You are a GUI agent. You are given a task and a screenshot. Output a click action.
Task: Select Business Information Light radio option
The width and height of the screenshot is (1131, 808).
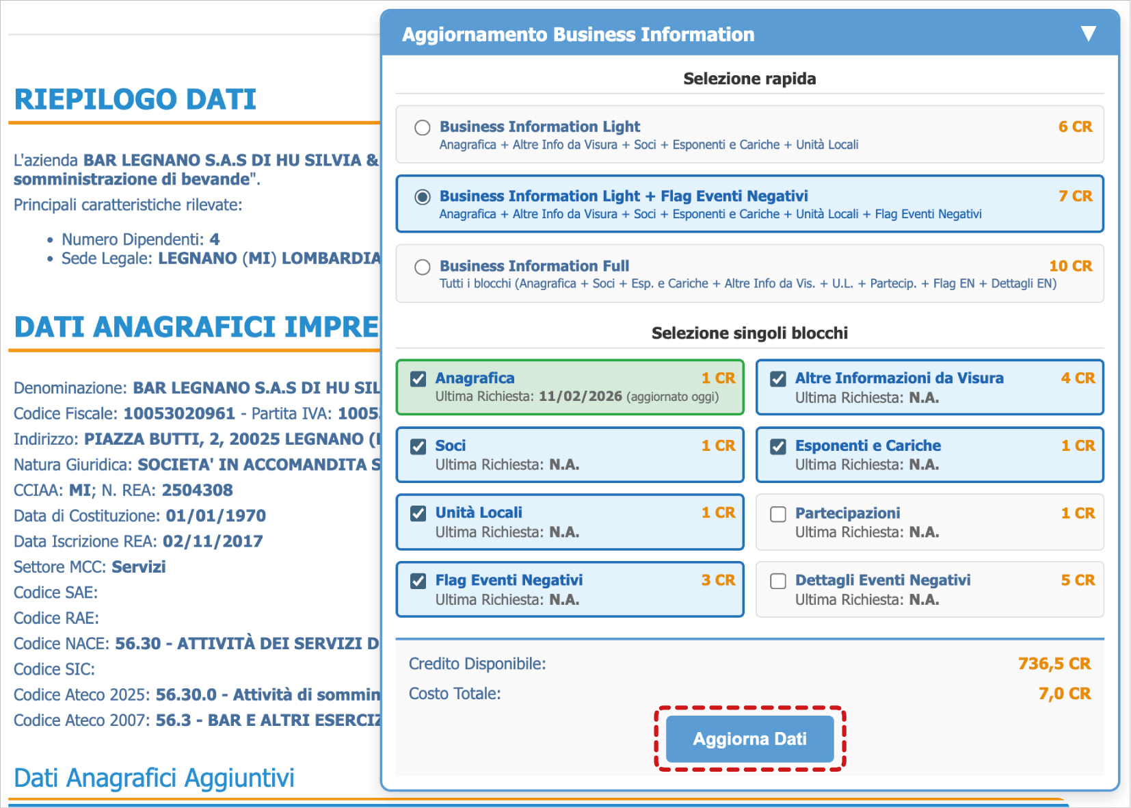click(x=423, y=128)
